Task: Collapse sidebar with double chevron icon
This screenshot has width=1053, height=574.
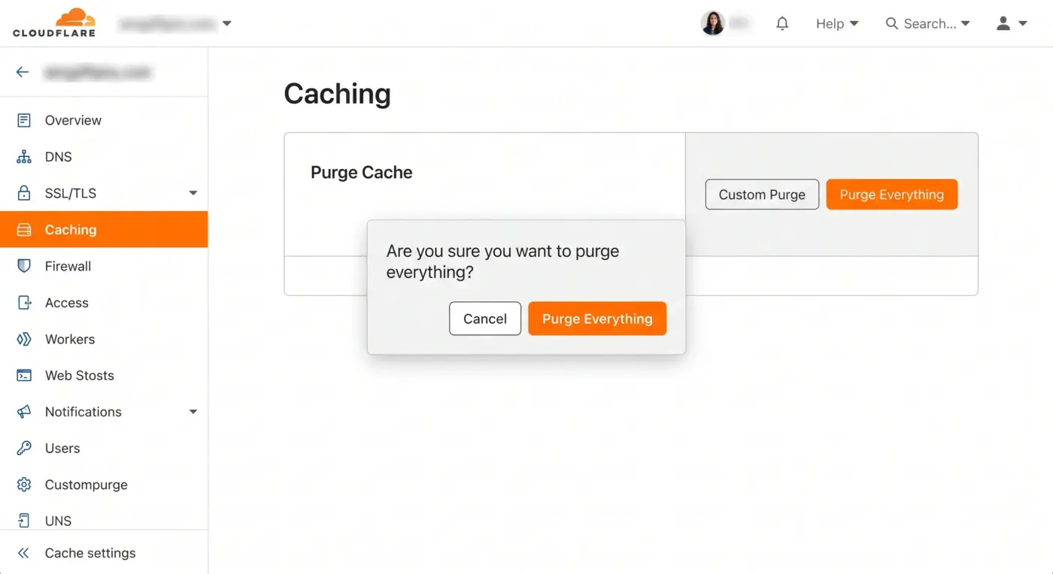Action: (x=23, y=553)
